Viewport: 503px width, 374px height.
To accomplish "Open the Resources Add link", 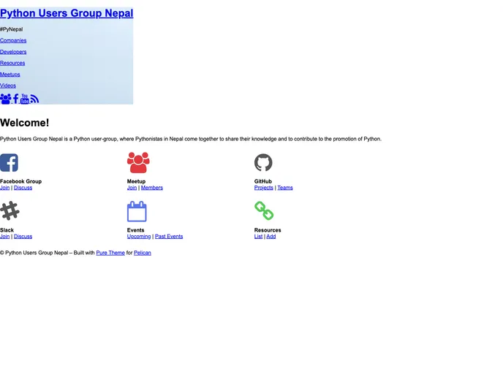I will (x=271, y=236).
